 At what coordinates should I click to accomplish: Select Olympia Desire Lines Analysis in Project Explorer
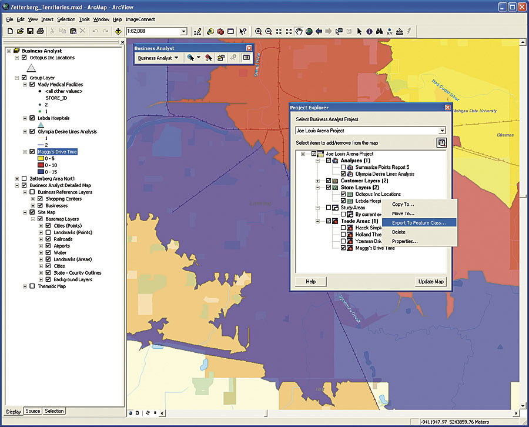[384, 174]
